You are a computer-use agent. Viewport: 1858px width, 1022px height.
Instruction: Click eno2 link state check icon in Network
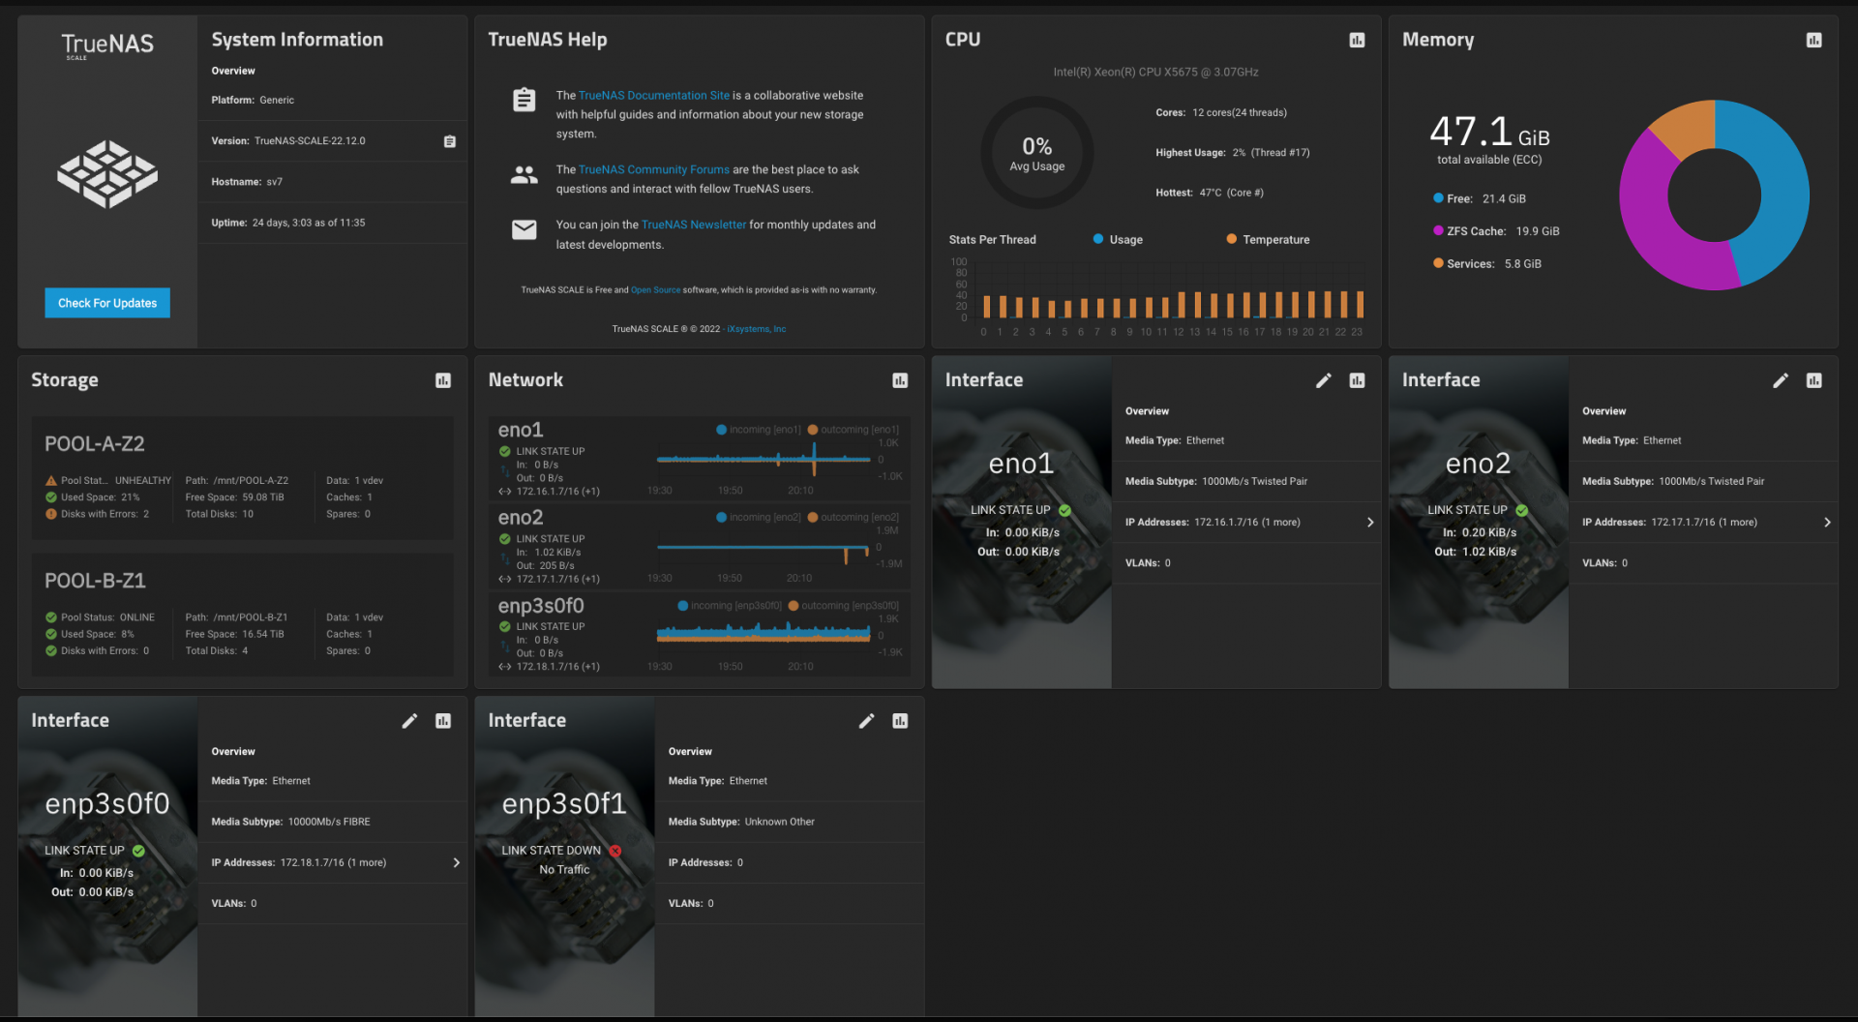point(504,539)
